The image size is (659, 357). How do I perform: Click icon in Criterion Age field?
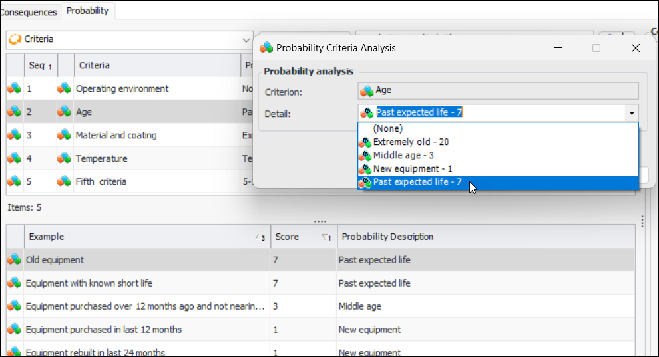point(367,90)
